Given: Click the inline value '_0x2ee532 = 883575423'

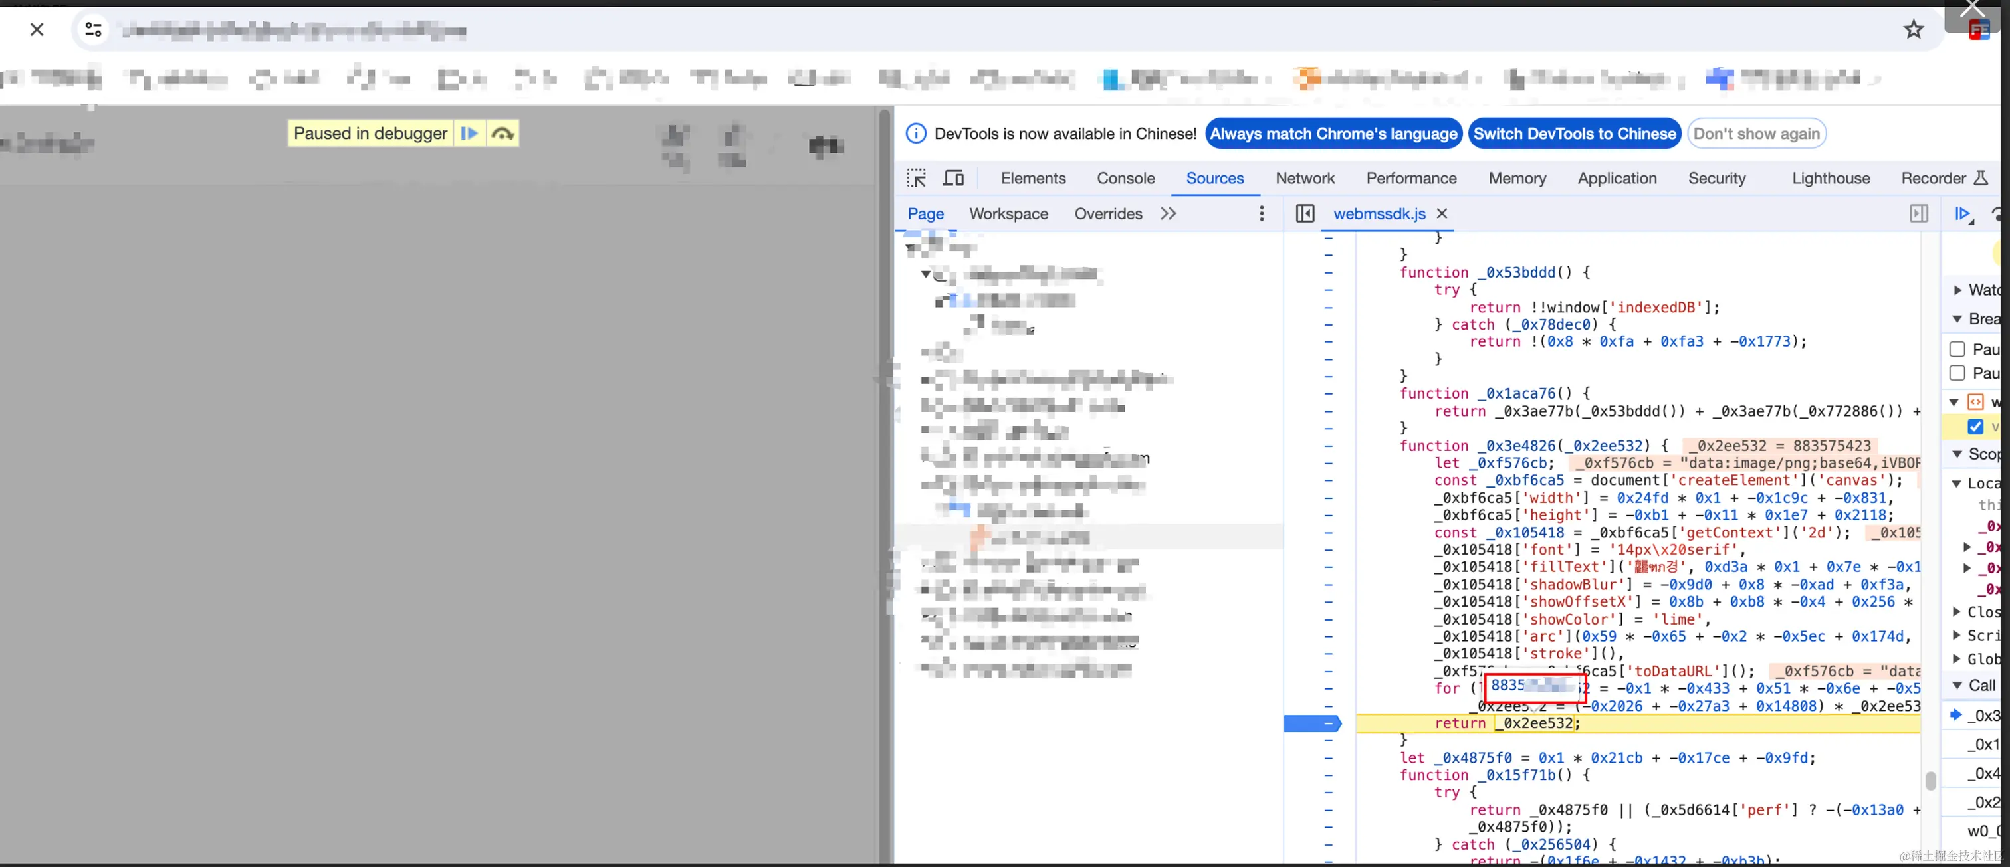Looking at the screenshot, I should point(1779,446).
